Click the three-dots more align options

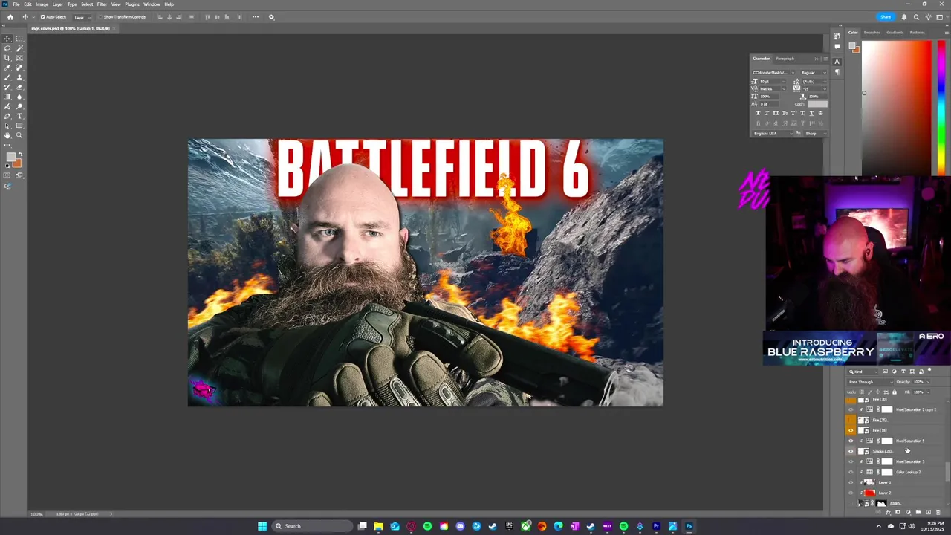click(x=256, y=16)
